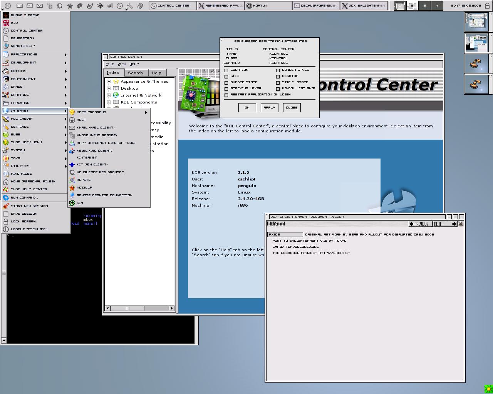Launch Konqueror Web Browser from submenu
The height and width of the screenshot is (394, 493).
(x=109, y=172)
